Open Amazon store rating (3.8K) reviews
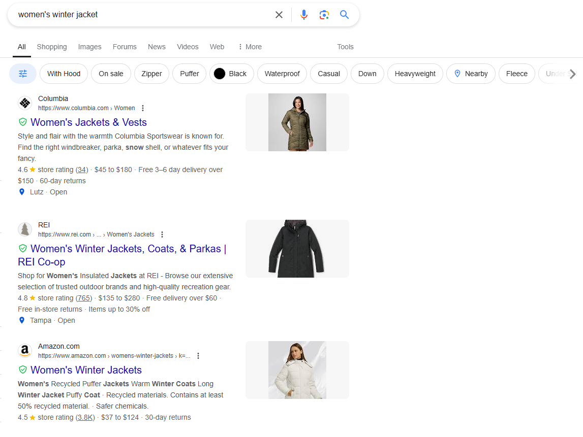 85,417
